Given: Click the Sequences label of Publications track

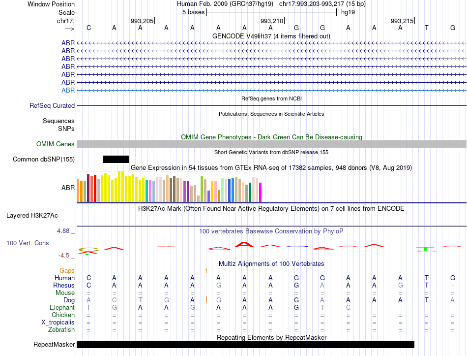Looking at the screenshot, I should tap(58, 121).
